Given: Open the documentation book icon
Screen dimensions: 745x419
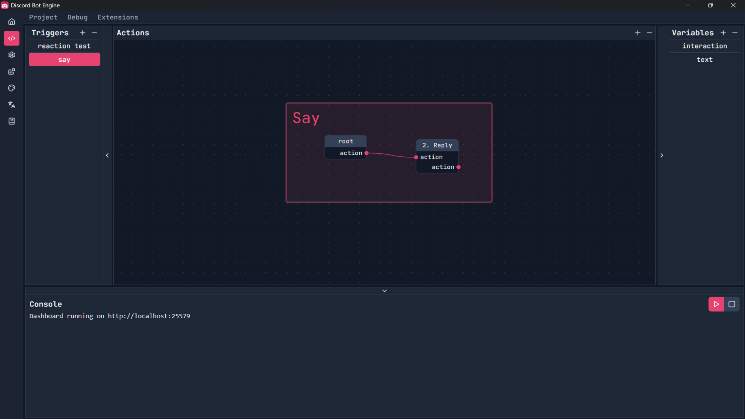Looking at the screenshot, I should [12, 121].
